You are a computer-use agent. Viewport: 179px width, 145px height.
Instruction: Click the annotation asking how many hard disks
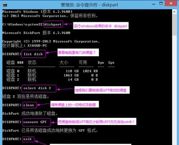coord(78,52)
